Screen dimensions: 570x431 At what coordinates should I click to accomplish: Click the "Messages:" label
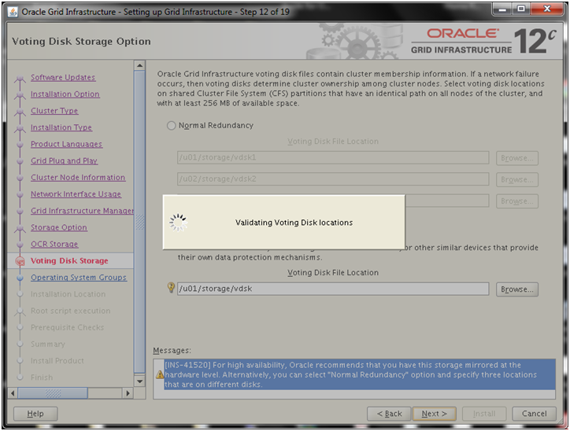(x=172, y=351)
